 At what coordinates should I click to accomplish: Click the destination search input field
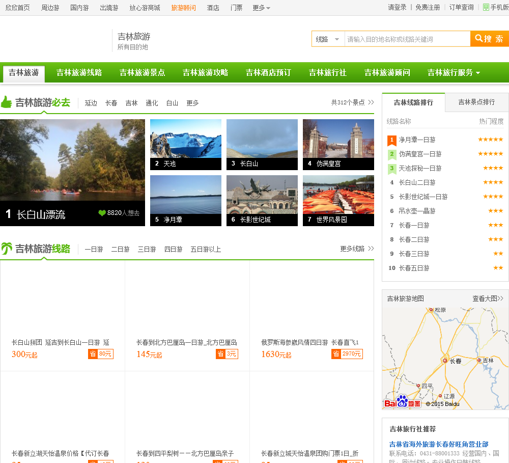click(x=407, y=39)
